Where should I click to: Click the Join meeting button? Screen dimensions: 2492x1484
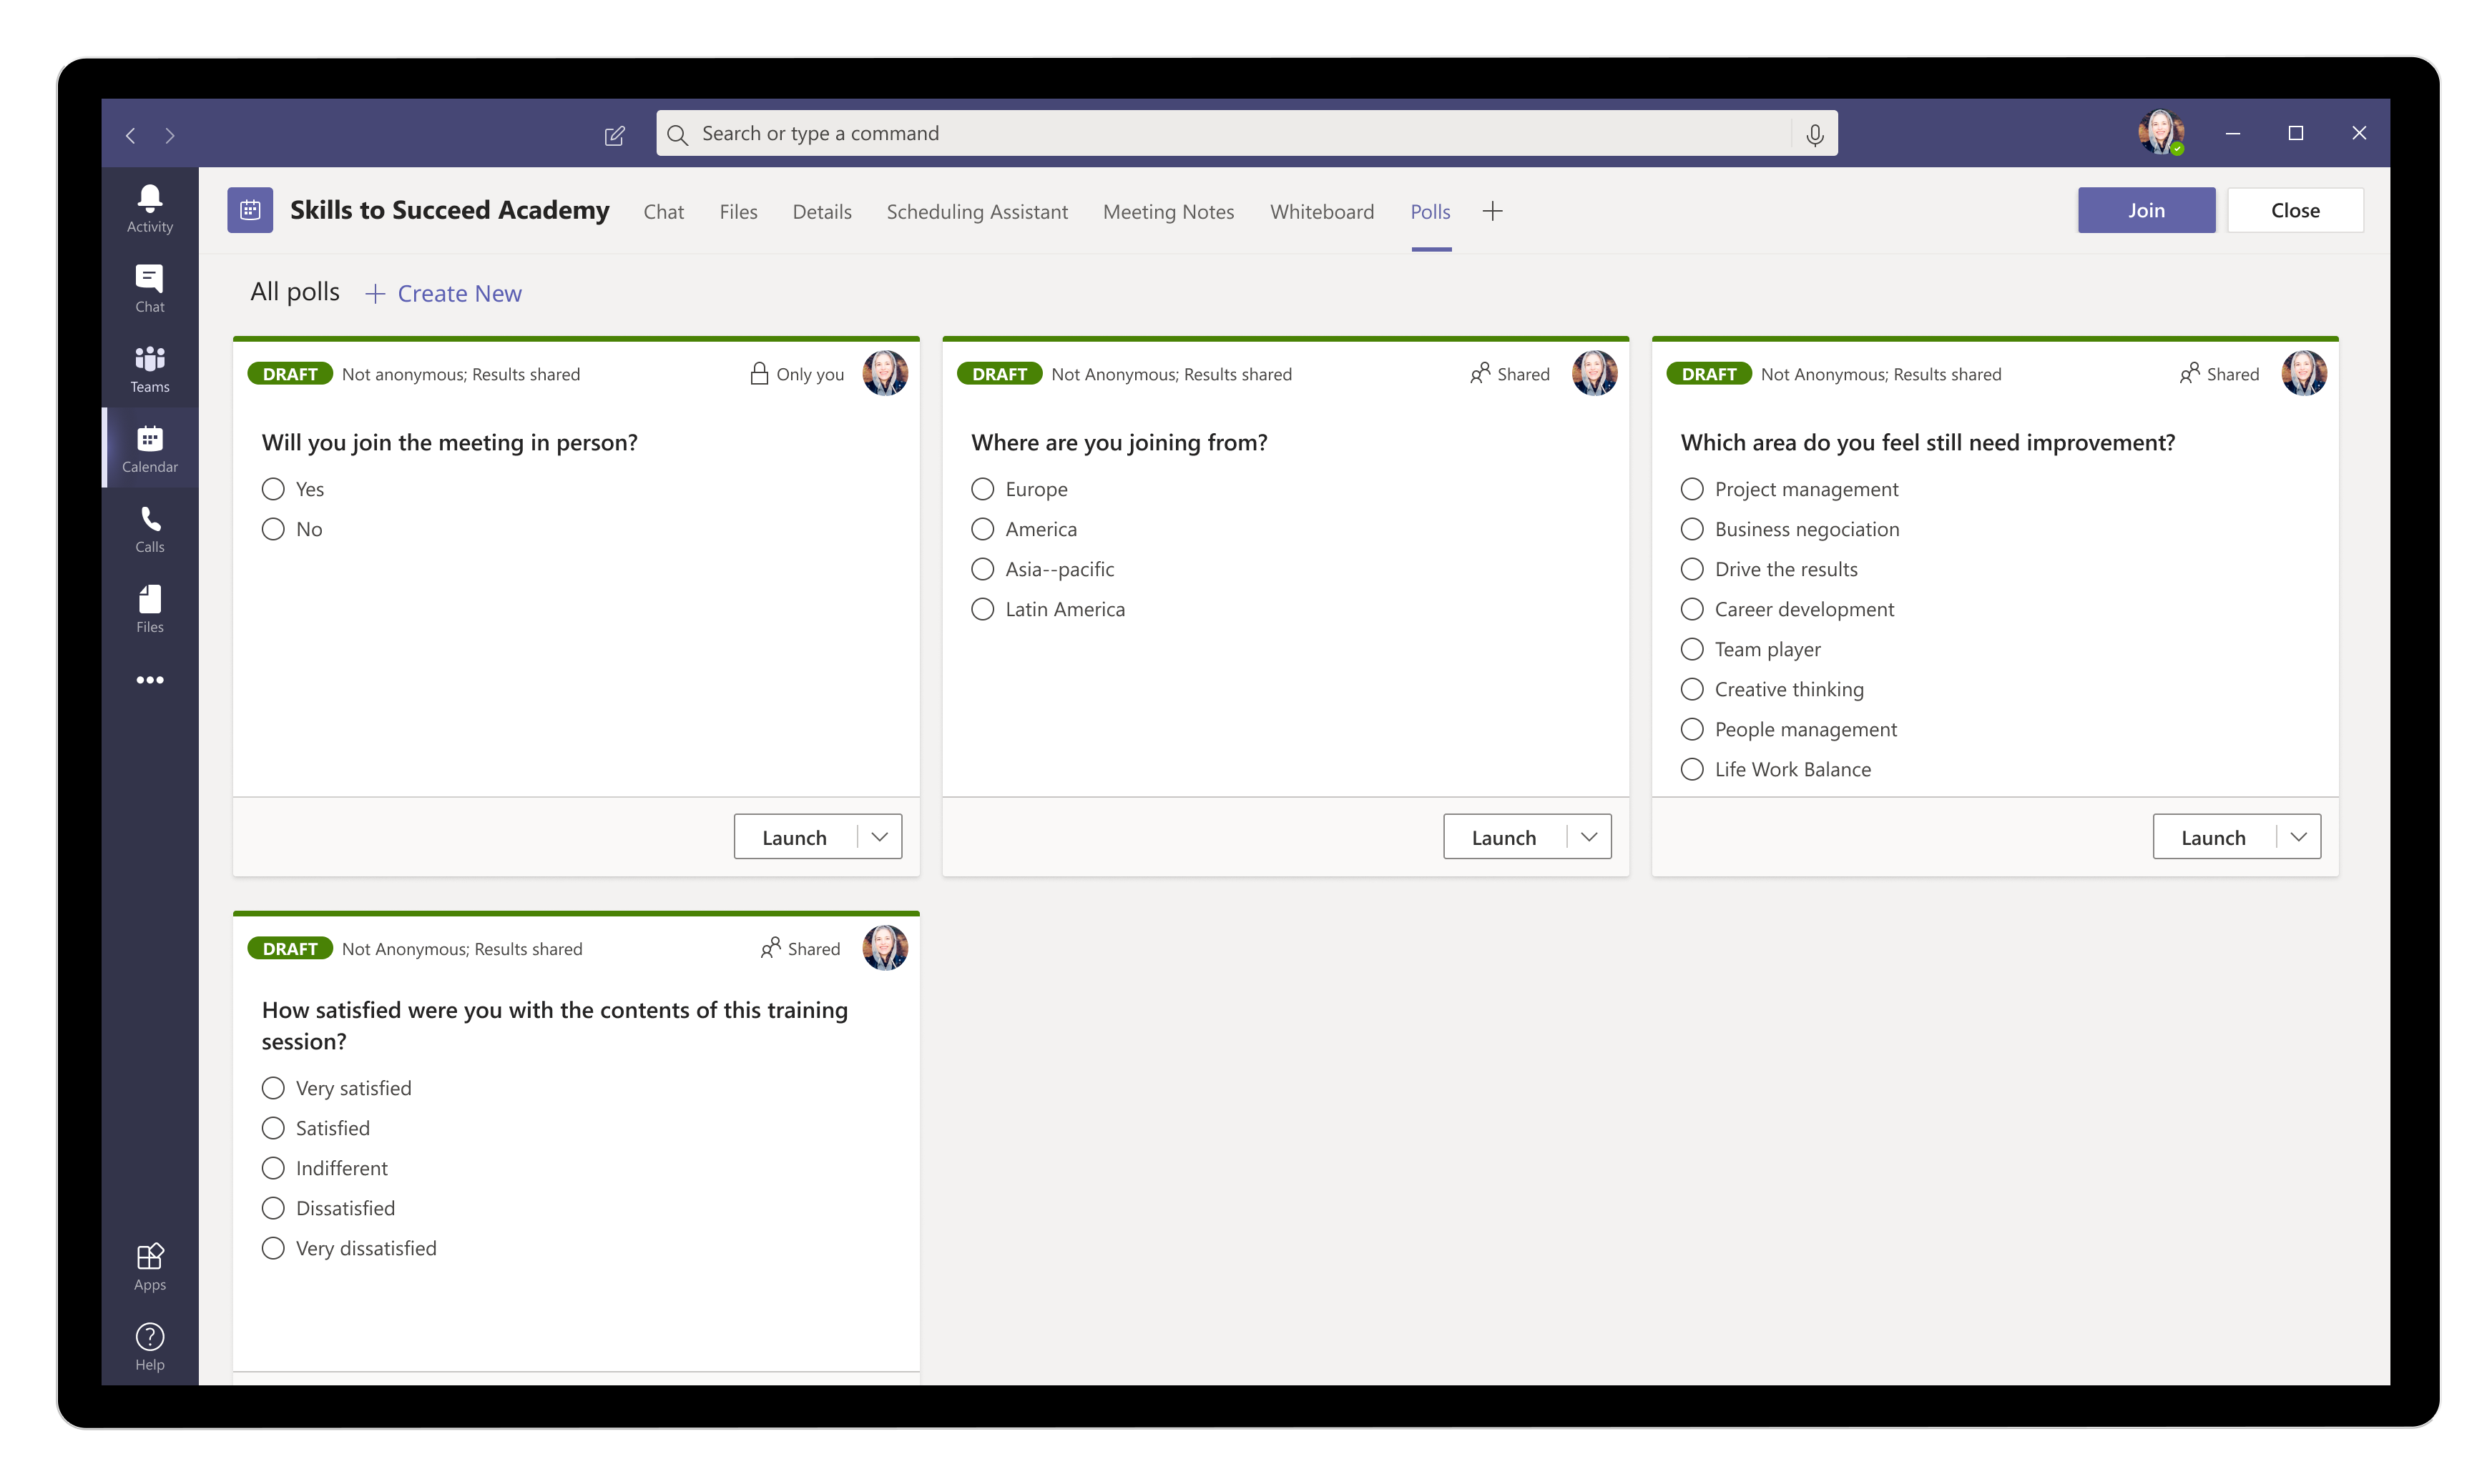point(2147,210)
